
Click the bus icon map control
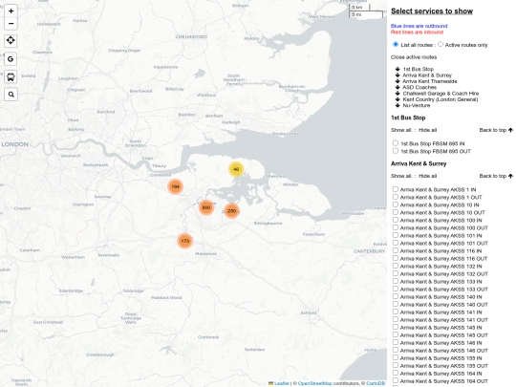[x=11, y=77]
